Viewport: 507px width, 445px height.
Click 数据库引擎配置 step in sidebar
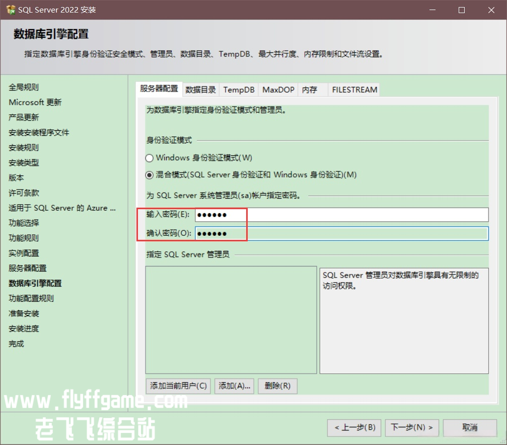35,284
